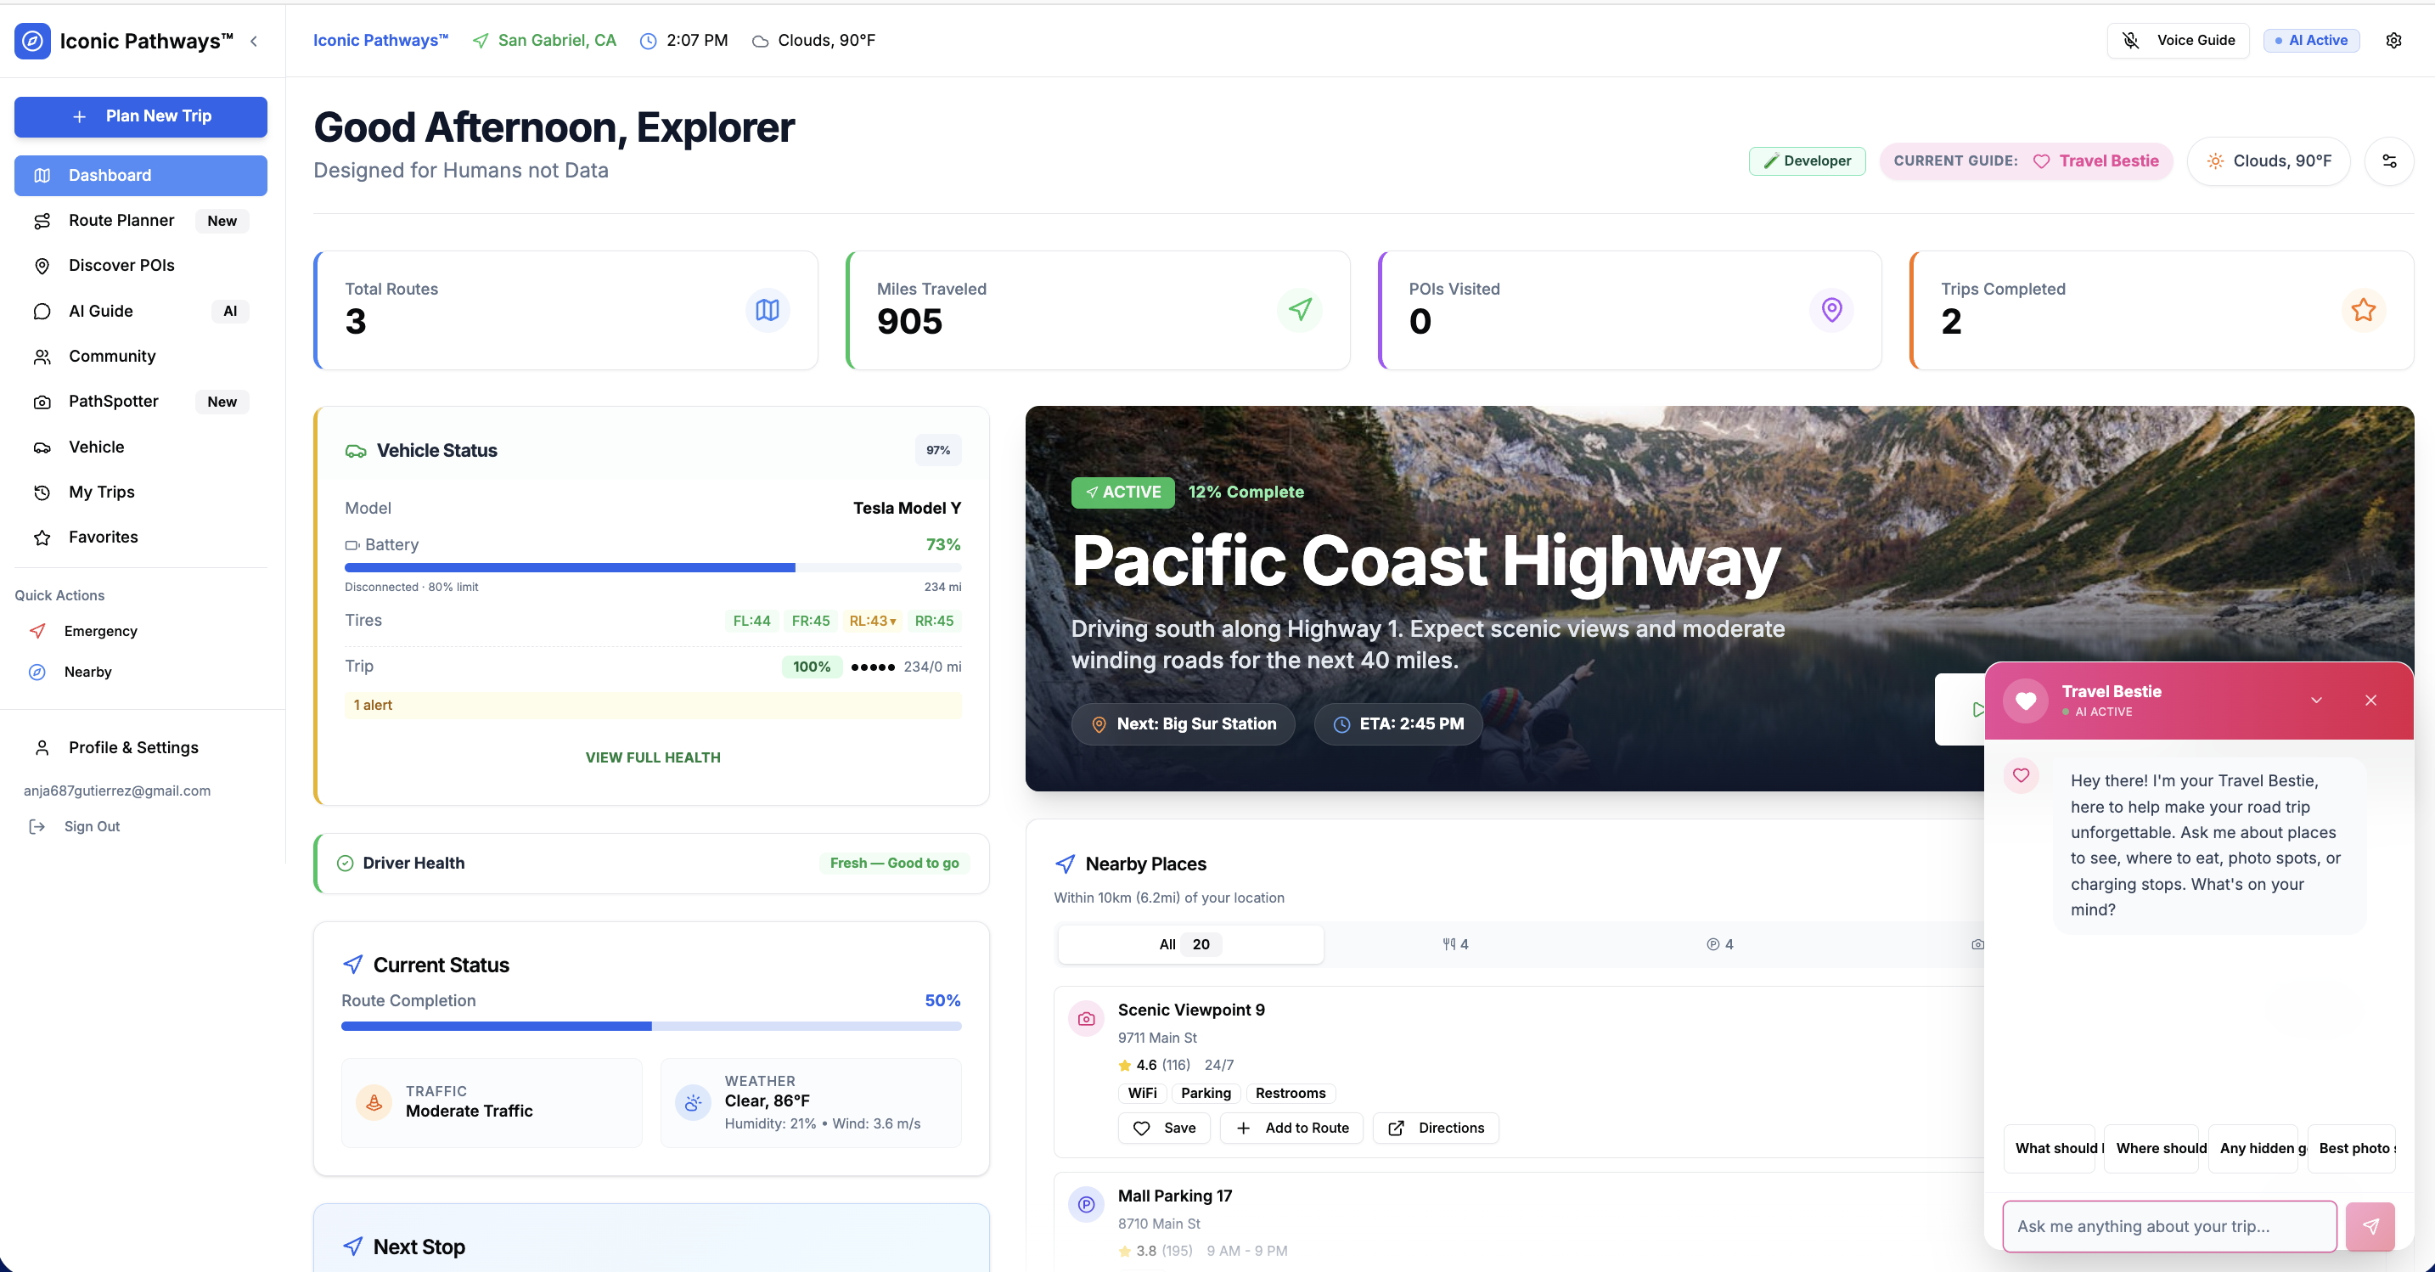Minimize Travel Bestie chat with chevron
This screenshot has height=1272, width=2435.
pos(2316,700)
